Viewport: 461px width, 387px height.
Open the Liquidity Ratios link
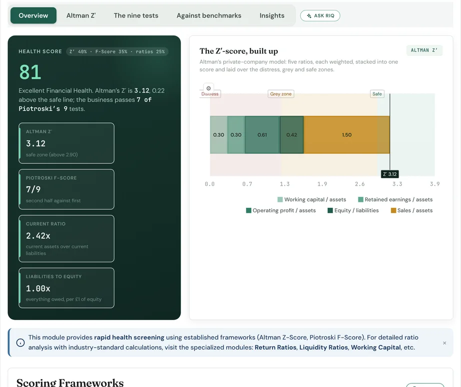click(x=323, y=348)
